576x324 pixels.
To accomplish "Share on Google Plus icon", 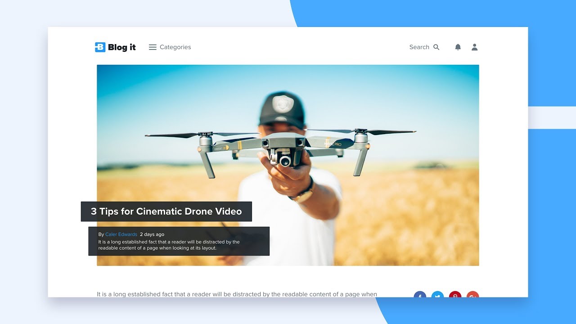I will (x=472, y=294).
